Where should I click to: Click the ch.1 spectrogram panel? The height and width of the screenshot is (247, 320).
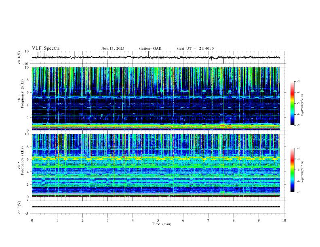[156, 98]
